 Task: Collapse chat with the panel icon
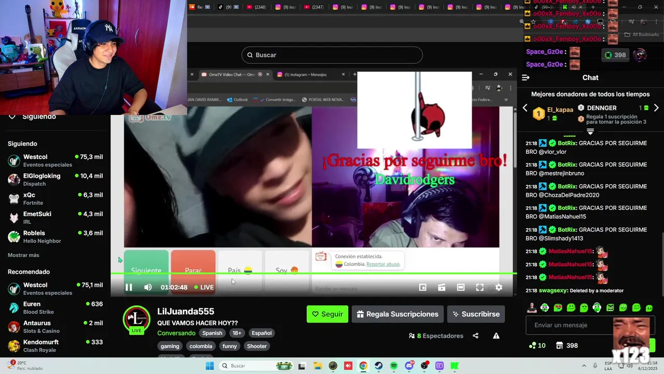[525, 77]
